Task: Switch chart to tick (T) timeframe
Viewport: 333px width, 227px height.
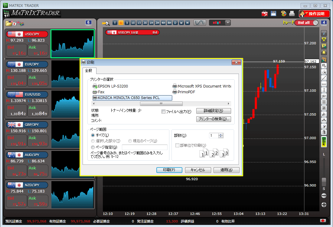Action: (x=115, y=23)
